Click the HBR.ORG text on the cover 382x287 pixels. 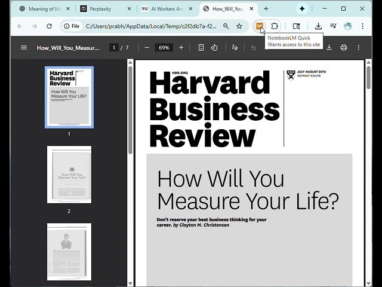coord(180,73)
